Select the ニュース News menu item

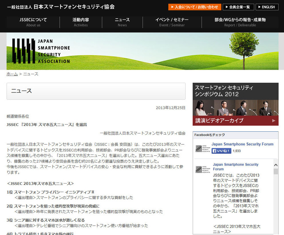click(x=122, y=22)
